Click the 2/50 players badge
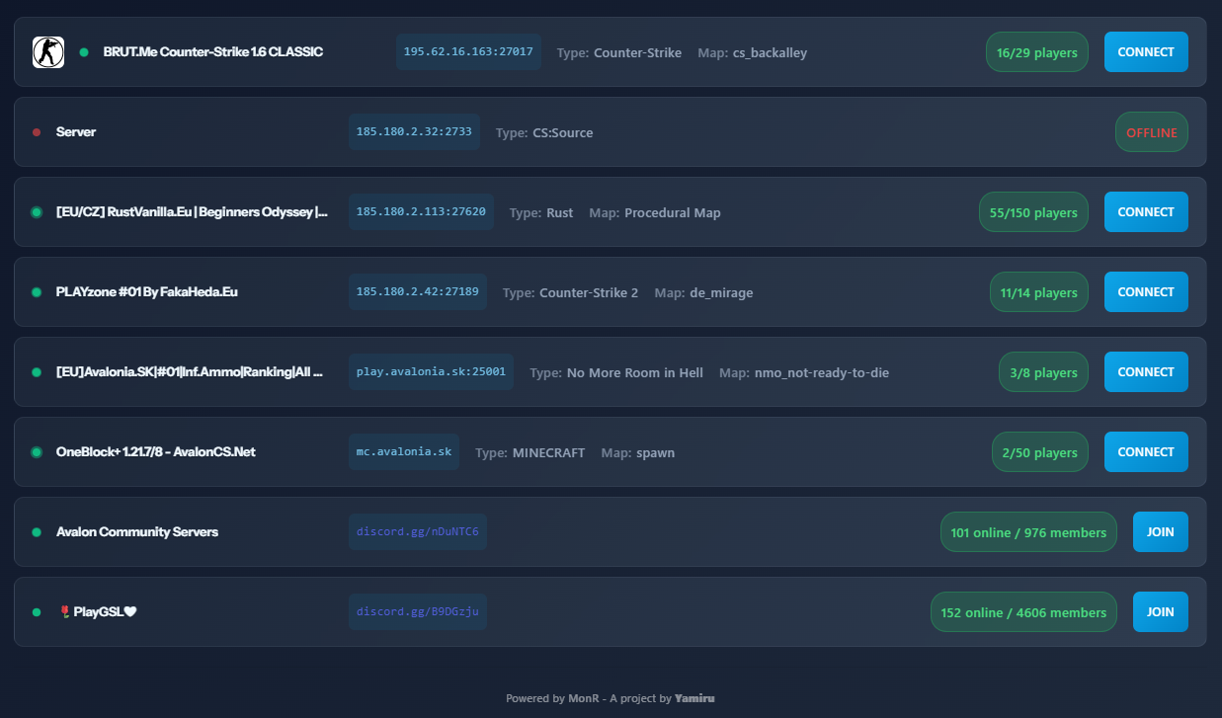The height and width of the screenshot is (718, 1222). pos(1040,452)
